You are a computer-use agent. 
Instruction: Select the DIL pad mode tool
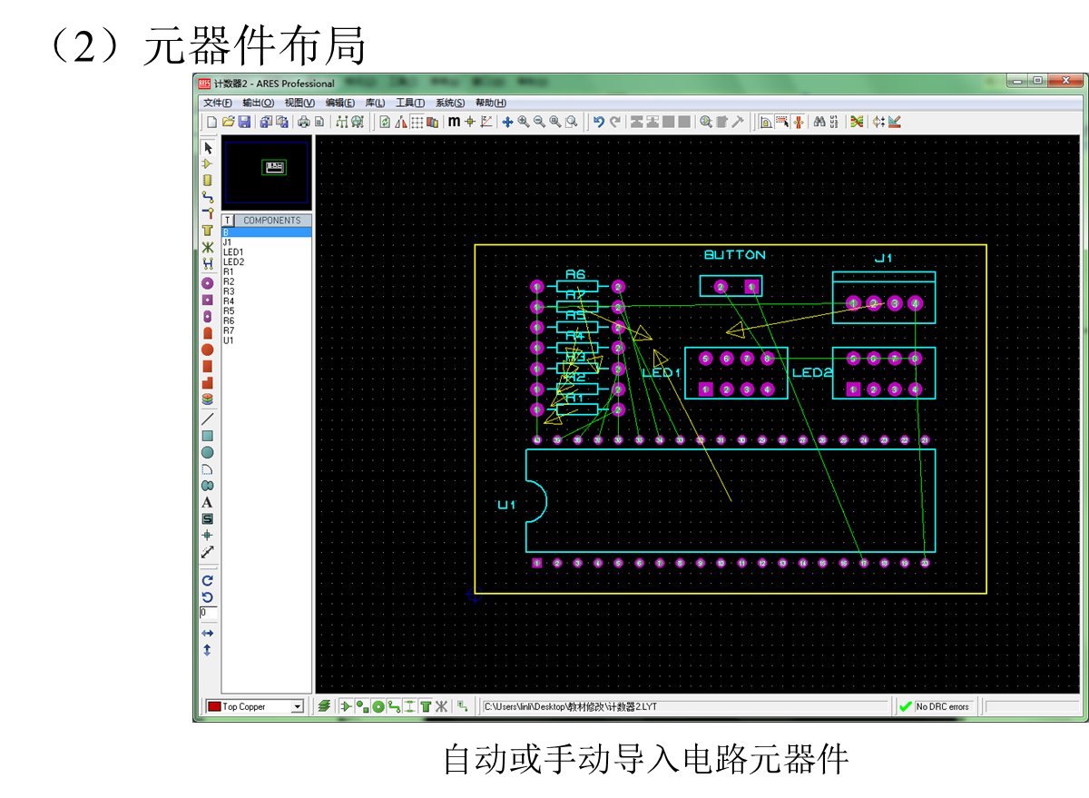click(208, 316)
